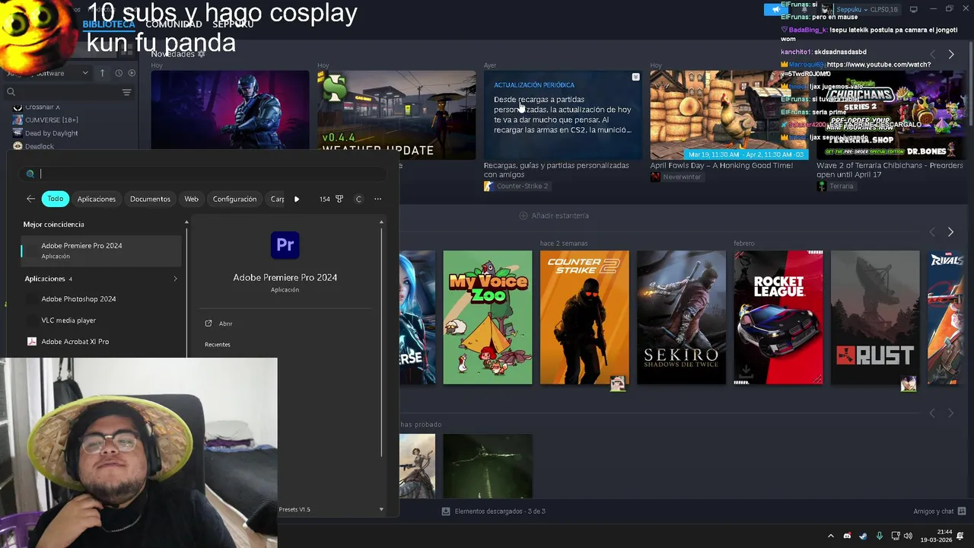Open Amigos y chat panel
974x548 pixels.
coord(940,511)
